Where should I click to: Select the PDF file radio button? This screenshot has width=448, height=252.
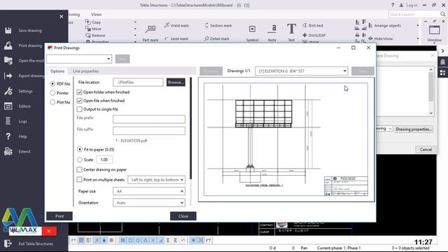pyautogui.click(x=52, y=84)
